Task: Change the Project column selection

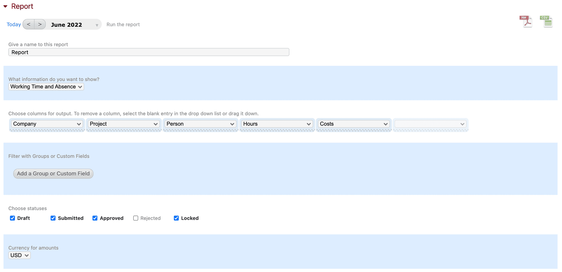Action: point(124,124)
